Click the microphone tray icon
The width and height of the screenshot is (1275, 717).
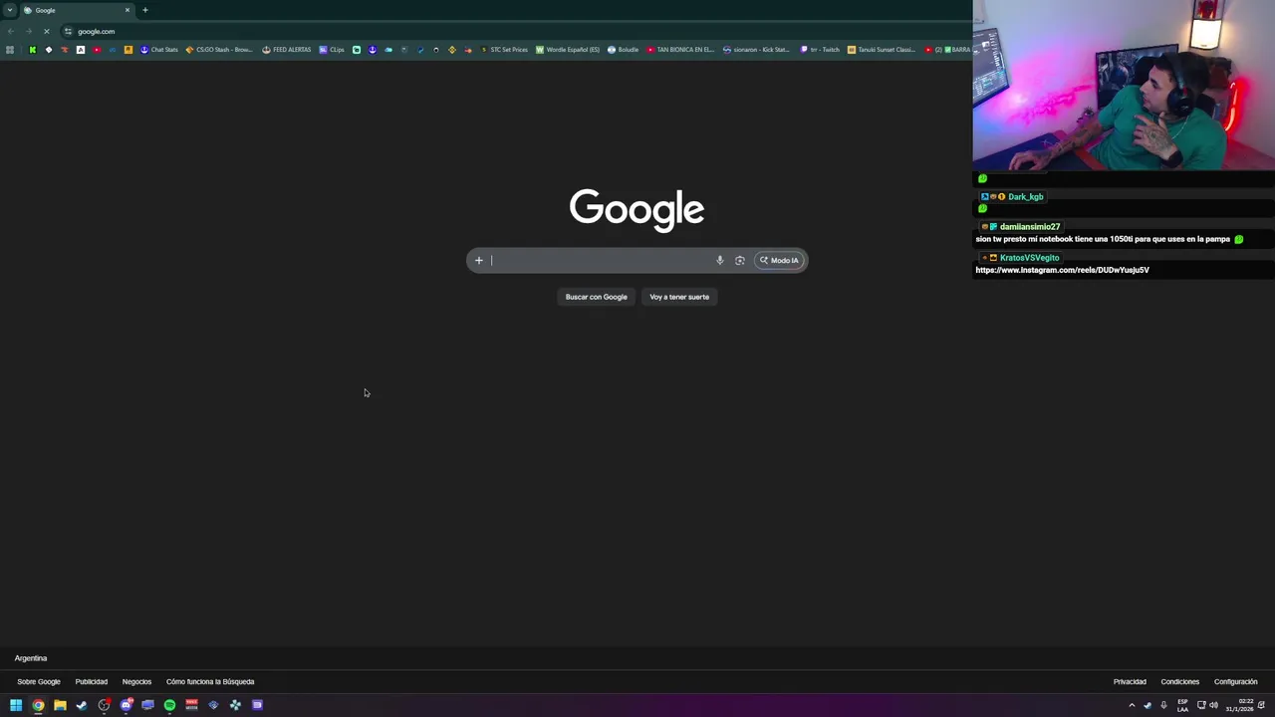point(1163,705)
